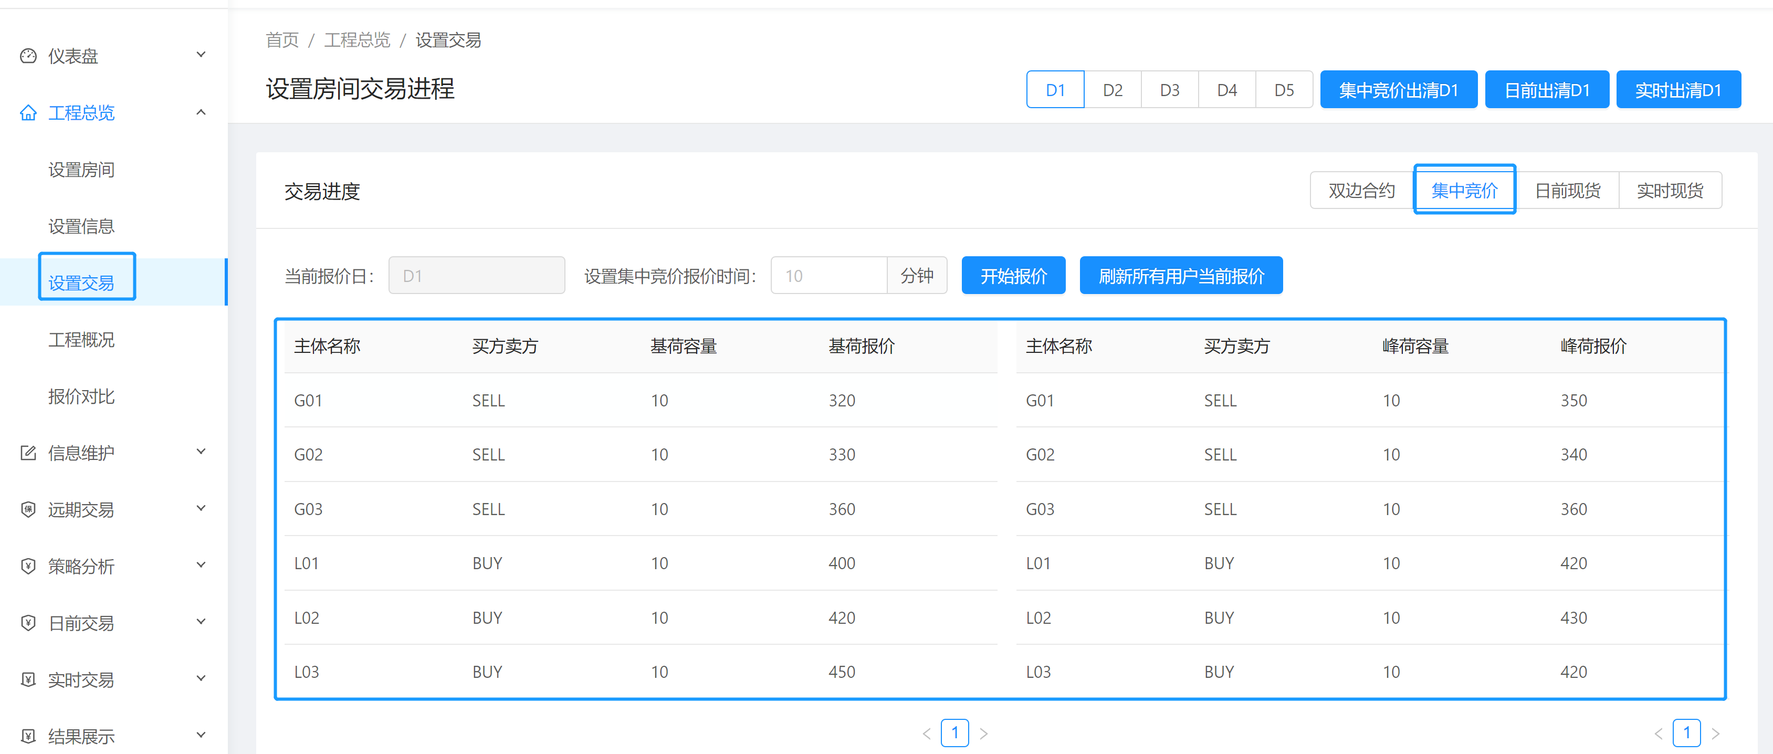Go to next page under peak-load table
The image size is (1773, 754).
1715,734
